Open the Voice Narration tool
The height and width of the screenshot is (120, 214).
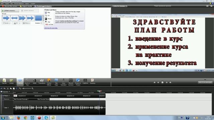(64, 82)
